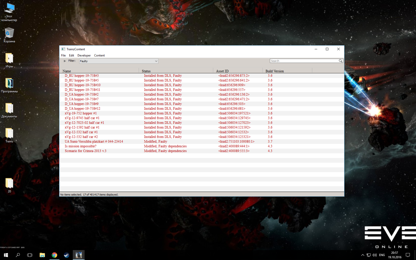The width and height of the screenshot is (416, 260).
Task: Open the Content menu
Action: 99,55
